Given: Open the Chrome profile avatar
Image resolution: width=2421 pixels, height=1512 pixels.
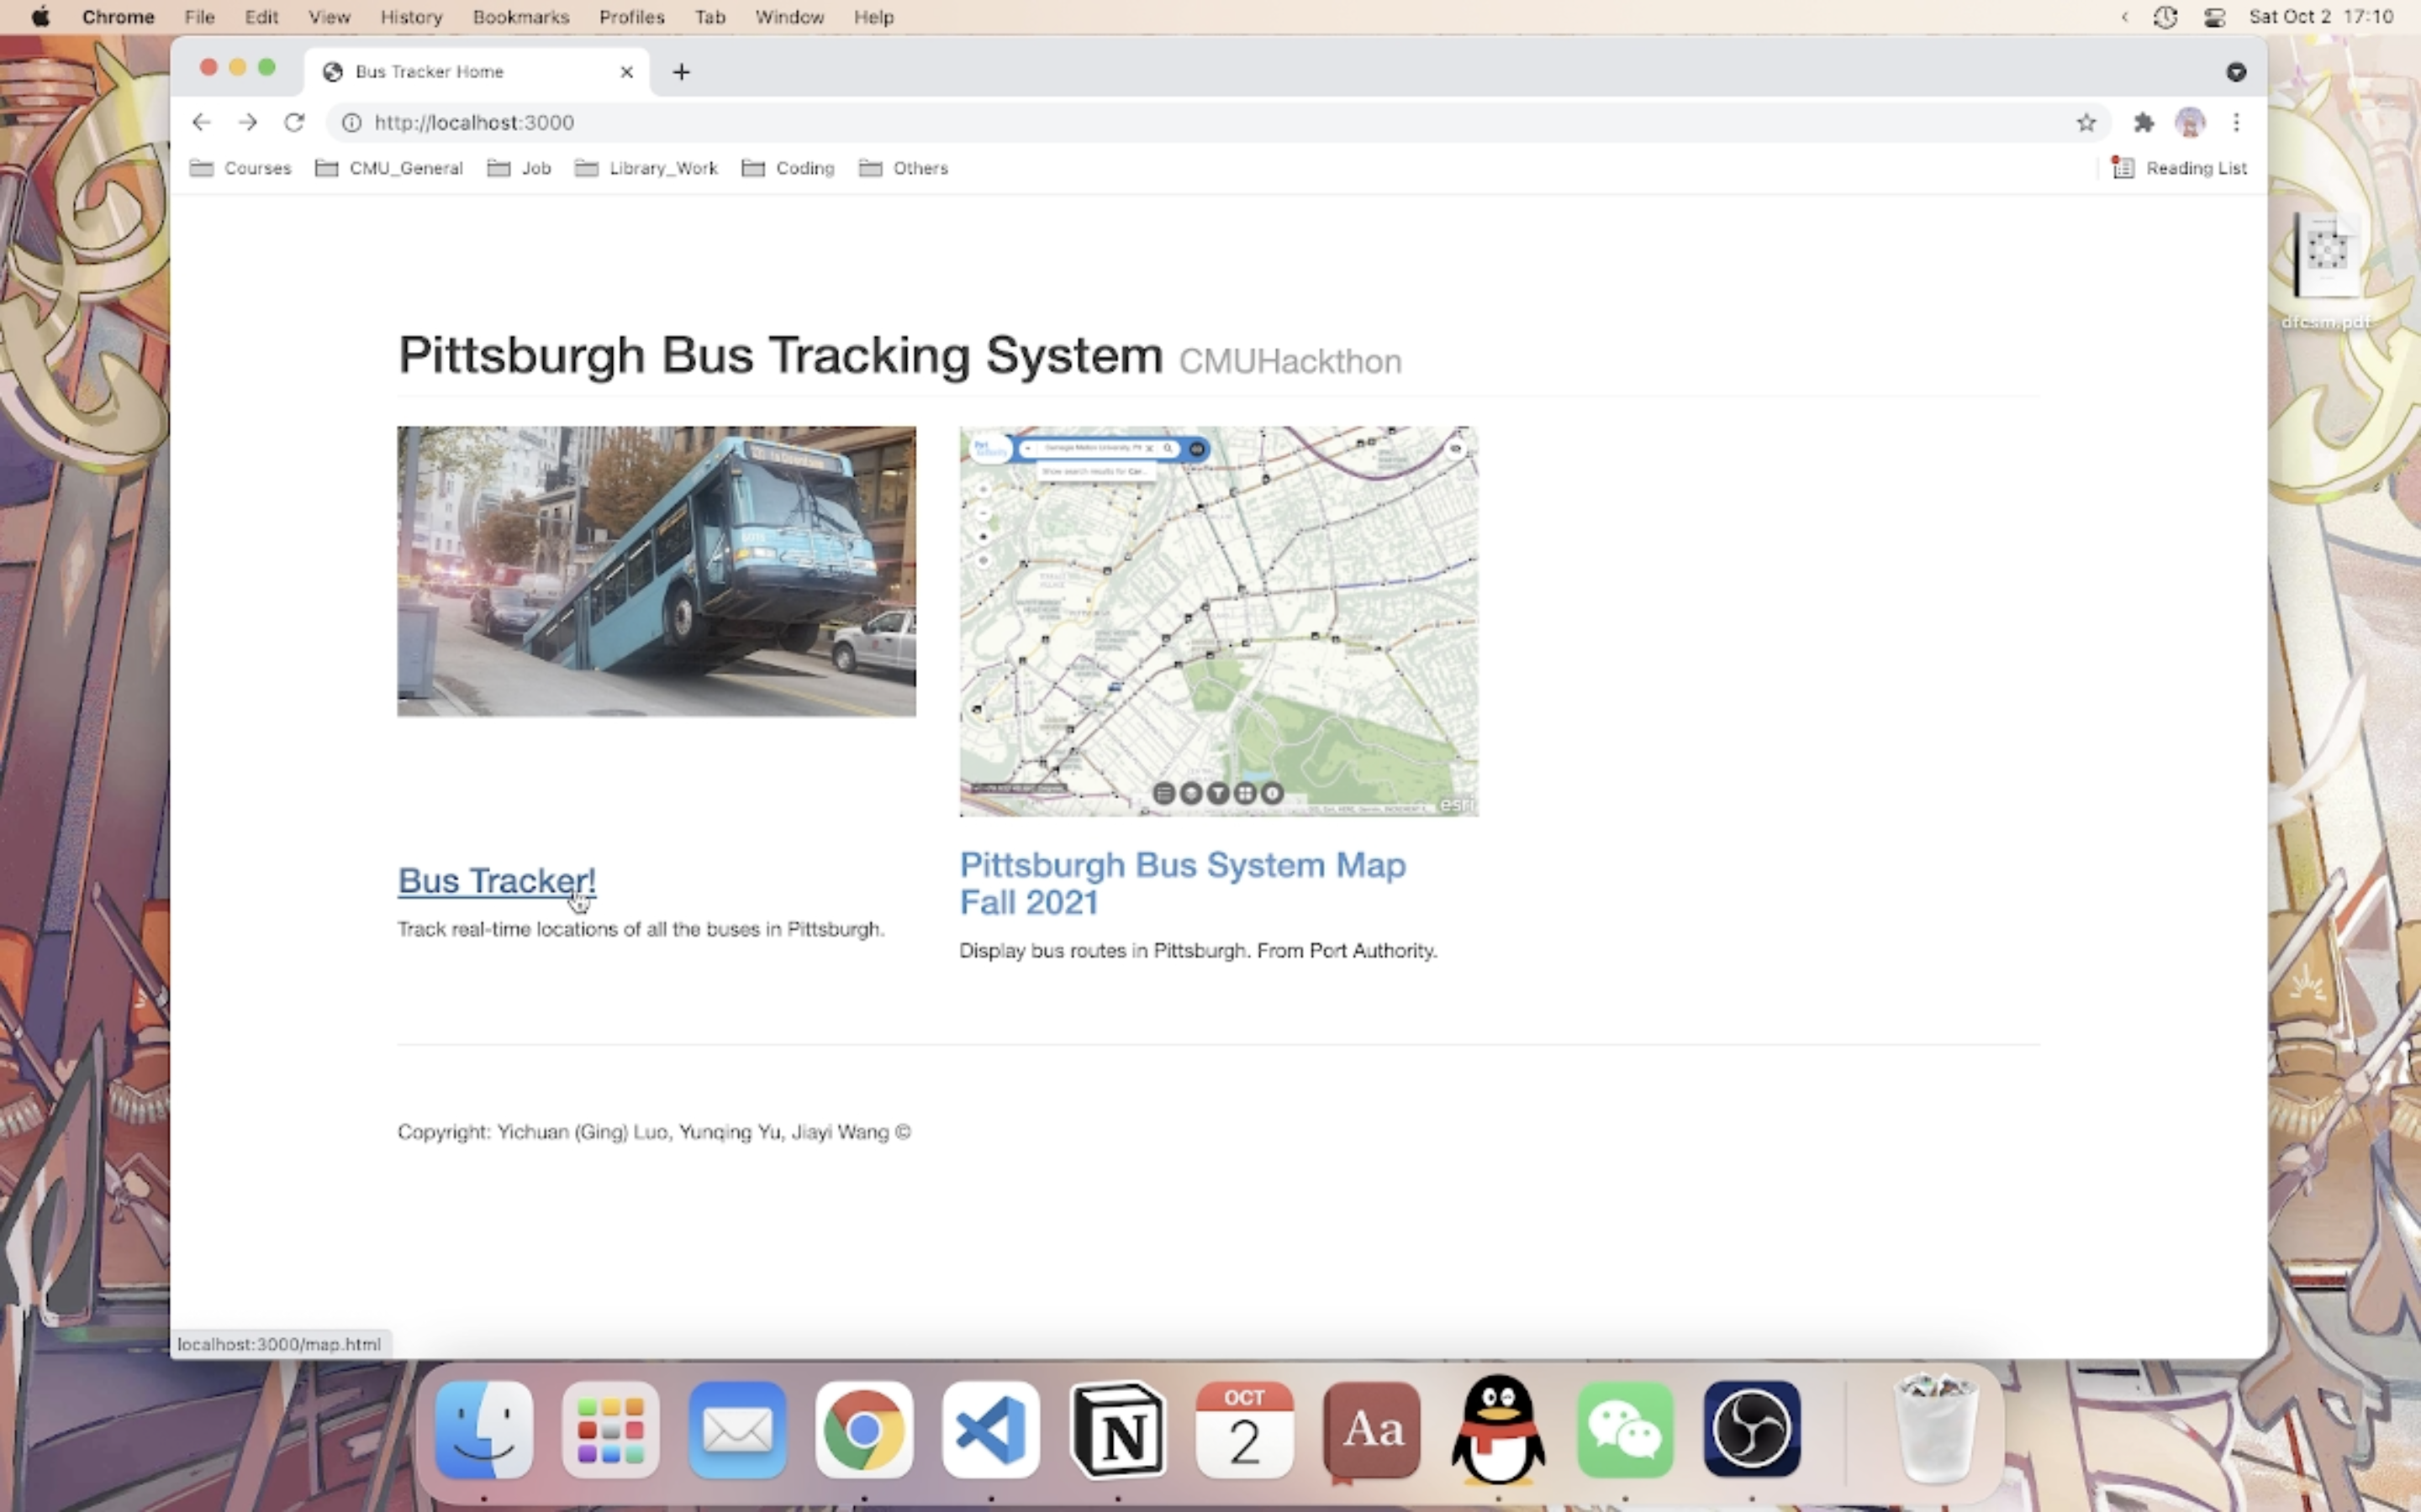Looking at the screenshot, I should click(2189, 122).
